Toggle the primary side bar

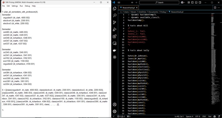(193, 2)
